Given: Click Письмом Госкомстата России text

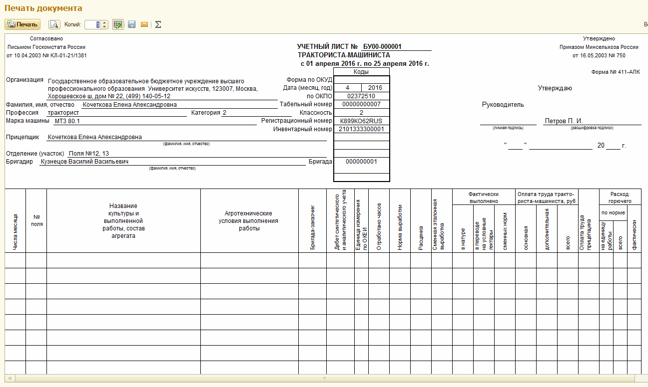Looking at the screenshot, I should 46,47.
